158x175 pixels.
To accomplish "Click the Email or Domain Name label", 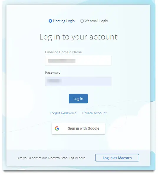I will tap(63, 52).
